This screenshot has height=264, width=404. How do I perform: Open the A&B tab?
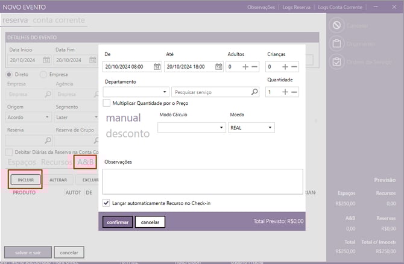(x=86, y=162)
